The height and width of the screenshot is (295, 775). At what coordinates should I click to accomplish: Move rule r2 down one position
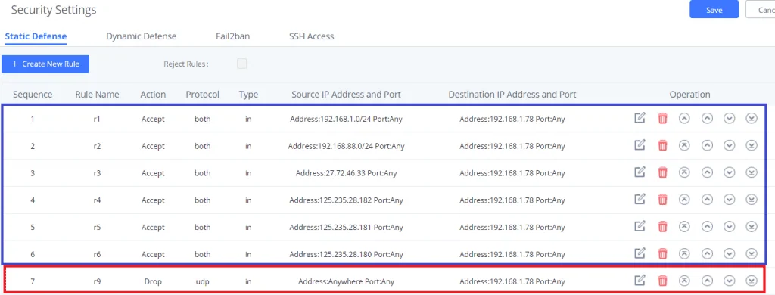tap(729, 145)
